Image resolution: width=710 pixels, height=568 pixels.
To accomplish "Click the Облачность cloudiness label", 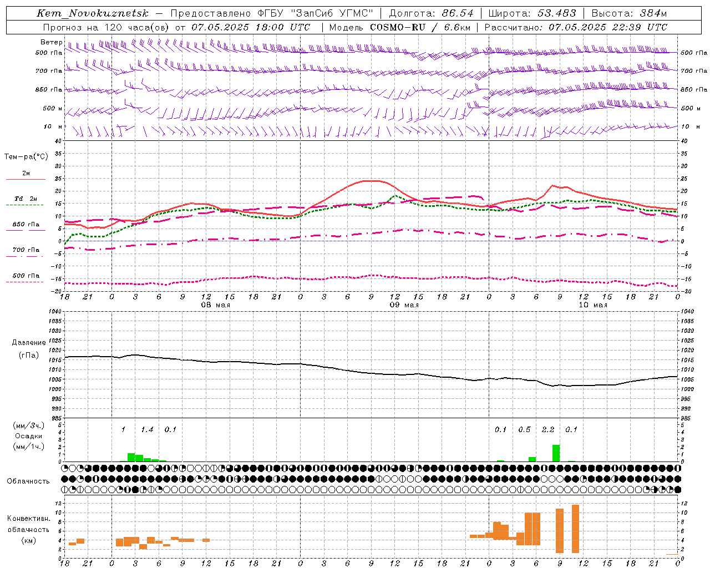I will point(28,481).
